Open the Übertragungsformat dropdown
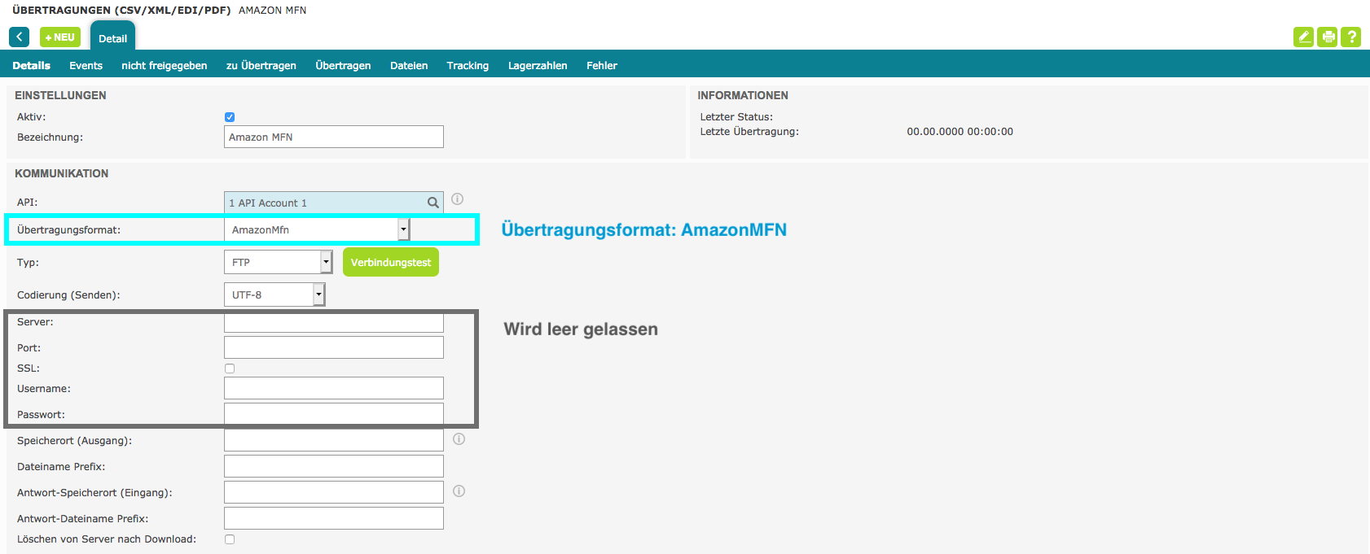The image size is (1370, 554). pyautogui.click(x=403, y=229)
